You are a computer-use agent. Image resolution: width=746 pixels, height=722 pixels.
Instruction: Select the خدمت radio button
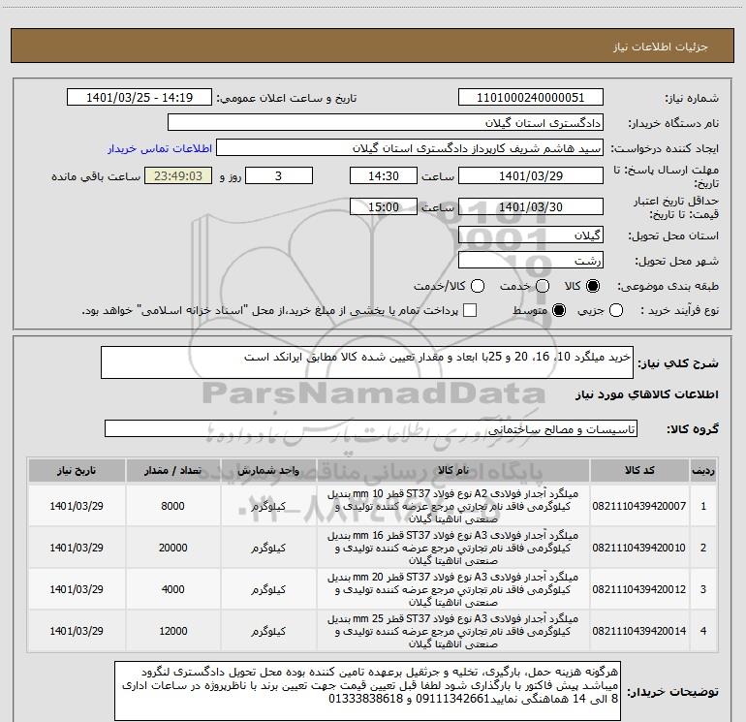point(543,286)
